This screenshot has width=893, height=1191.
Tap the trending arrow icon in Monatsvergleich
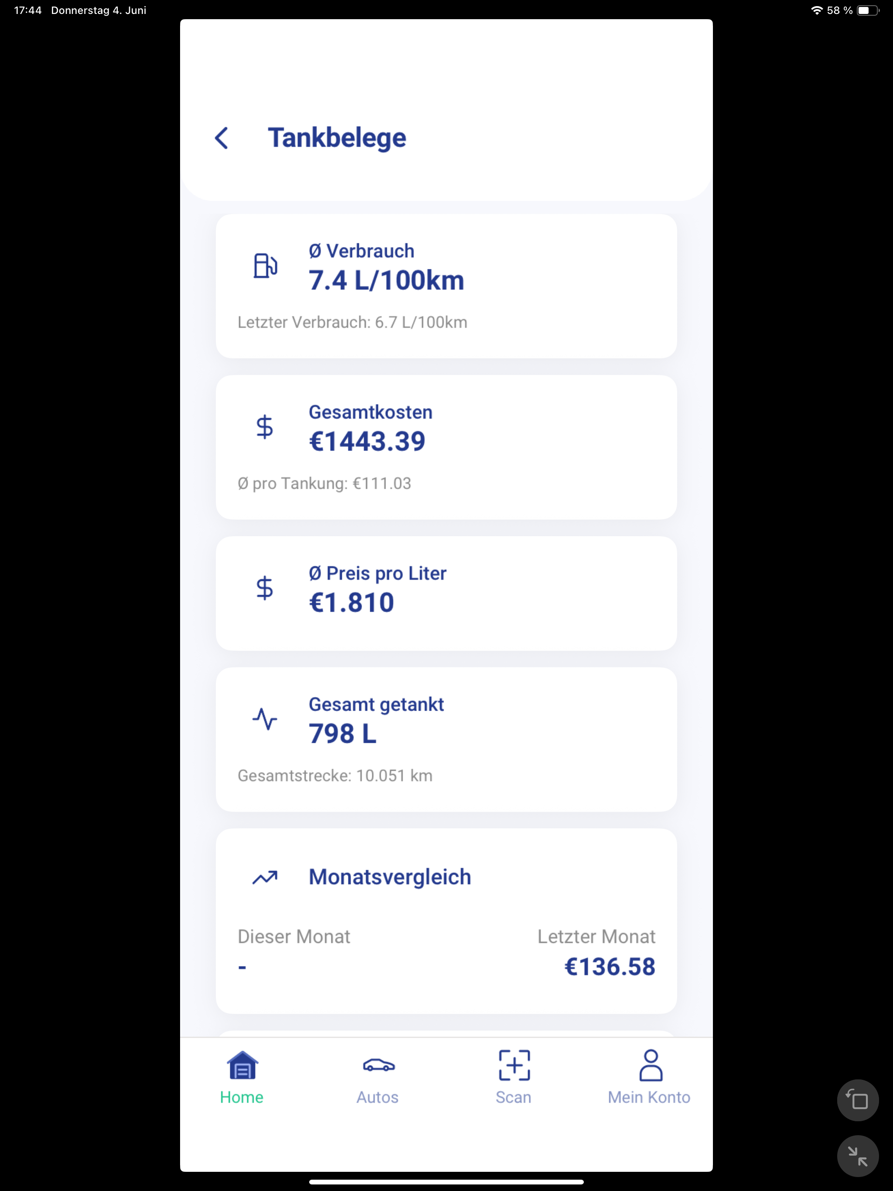(265, 878)
